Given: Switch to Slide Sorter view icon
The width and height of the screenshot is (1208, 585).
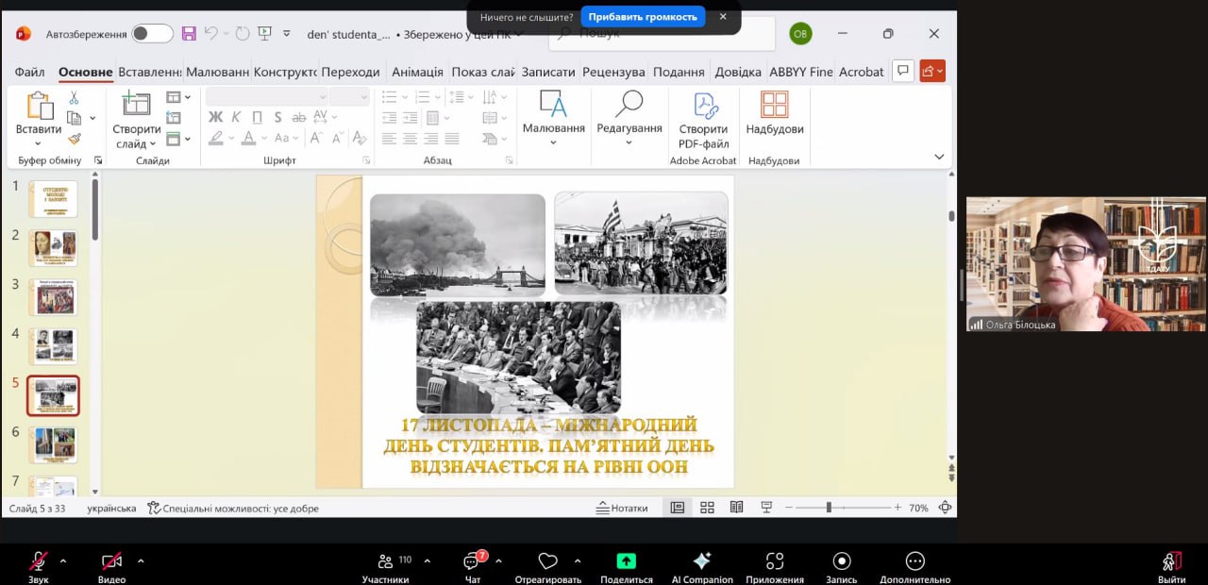Looking at the screenshot, I should [707, 508].
